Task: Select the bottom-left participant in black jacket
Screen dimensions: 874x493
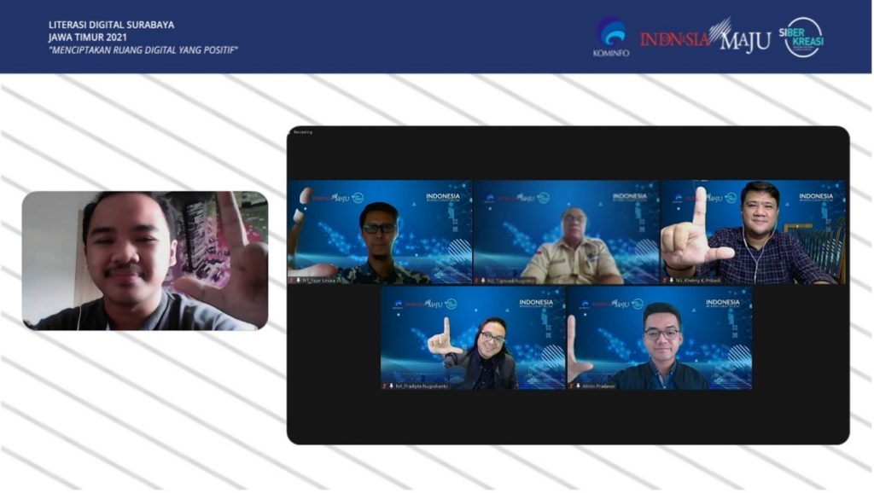Action: pos(473,339)
